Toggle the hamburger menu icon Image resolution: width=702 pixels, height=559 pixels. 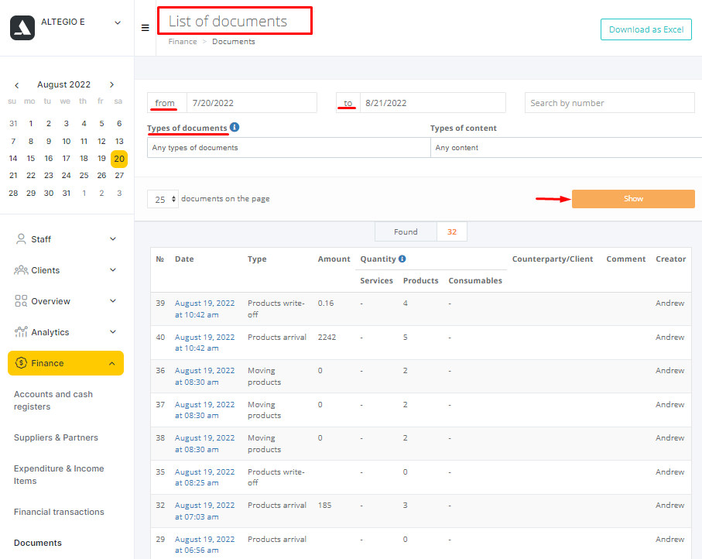point(145,28)
